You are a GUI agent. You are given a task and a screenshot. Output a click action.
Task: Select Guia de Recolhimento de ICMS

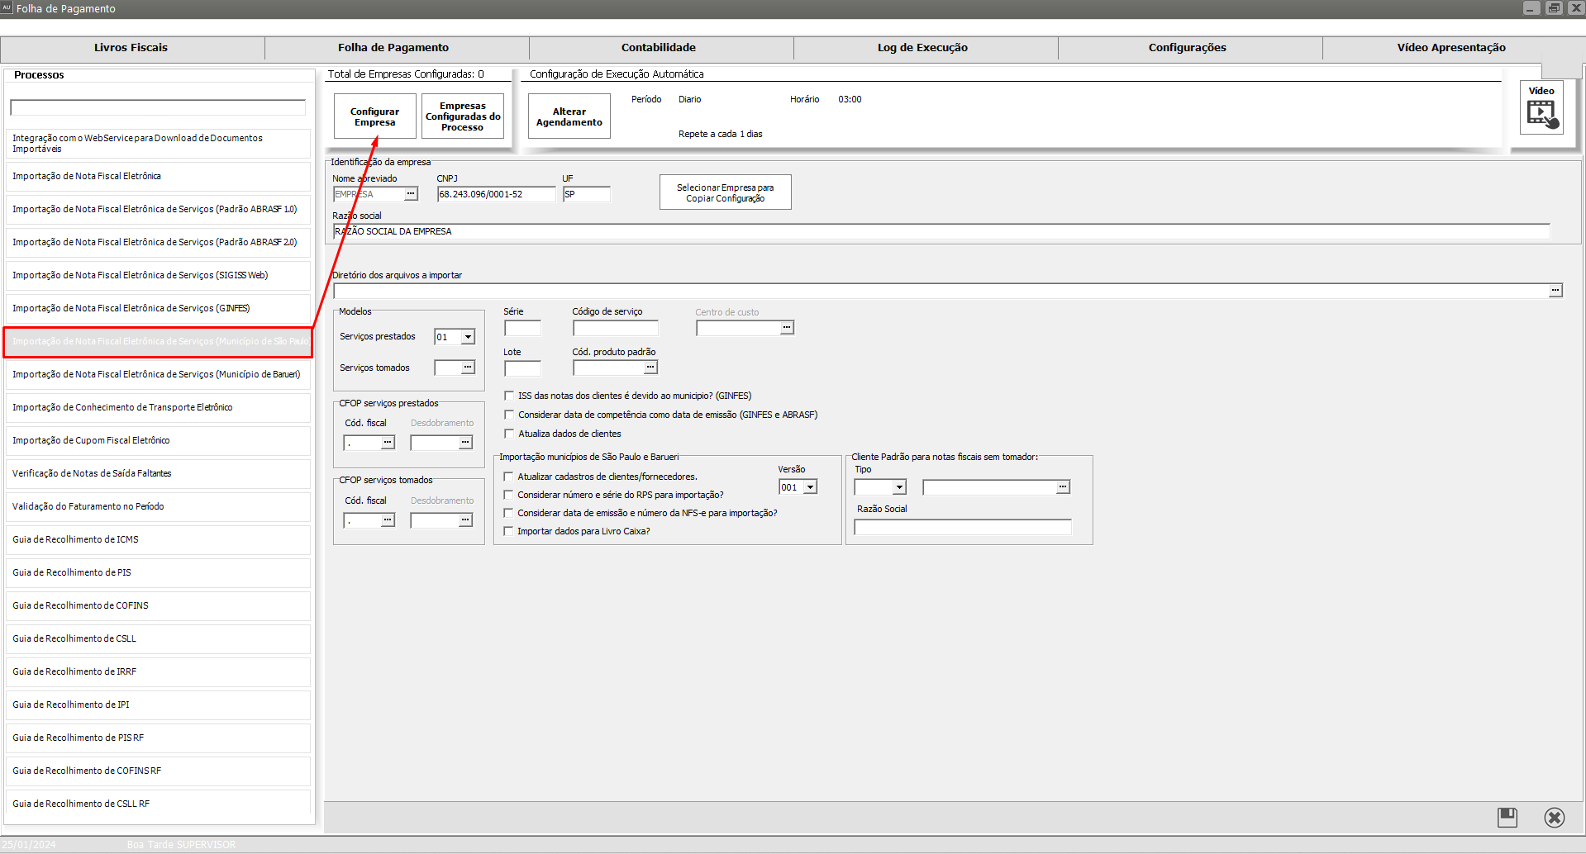(158, 540)
